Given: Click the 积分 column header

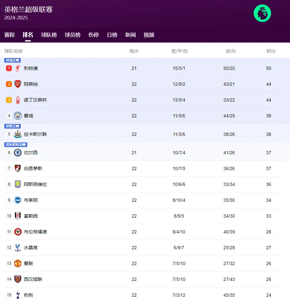Looking at the screenshot, I should point(271,51).
